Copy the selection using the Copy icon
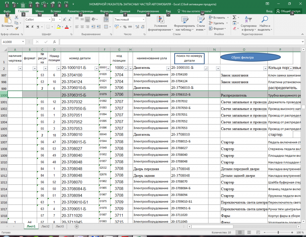The image size is (306, 237). [17, 23]
